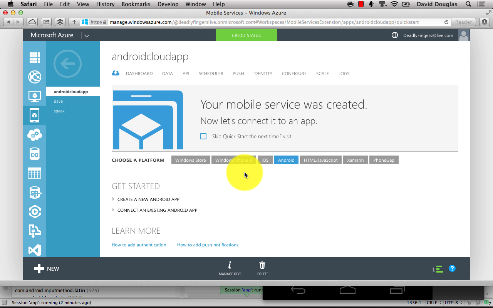The height and width of the screenshot is (308, 493).
Task: Switch to the Data tab
Action: pos(168,74)
